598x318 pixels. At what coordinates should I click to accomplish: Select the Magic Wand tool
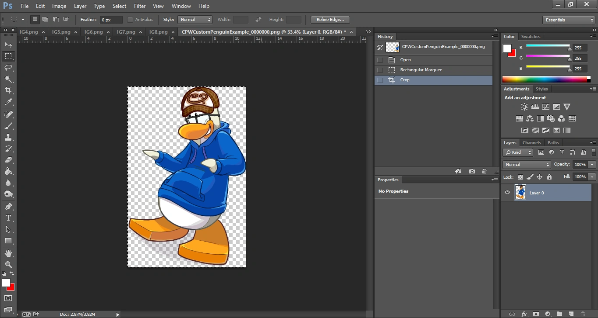pos(8,79)
